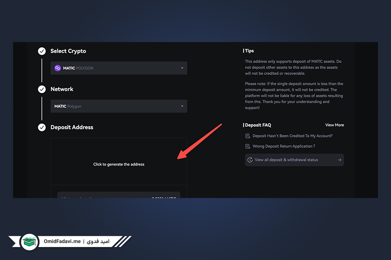391x260 pixels.
Task: Expand the Network MATIC Polygon dropdown
Action: pyautogui.click(x=119, y=106)
